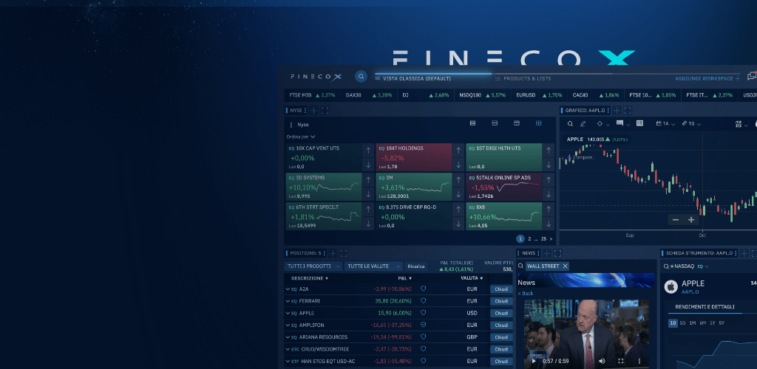Switch Nyse list to compact rows view
This screenshot has width=757, height=369.
(x=472, y=123)
